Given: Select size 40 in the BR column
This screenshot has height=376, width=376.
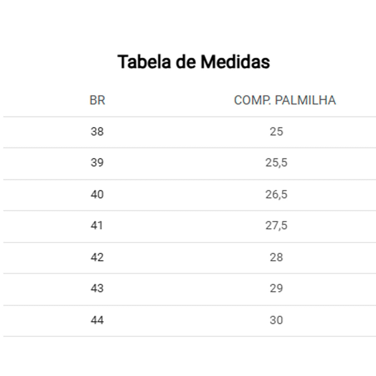Looking at the screenshot, I should point(97,195).
